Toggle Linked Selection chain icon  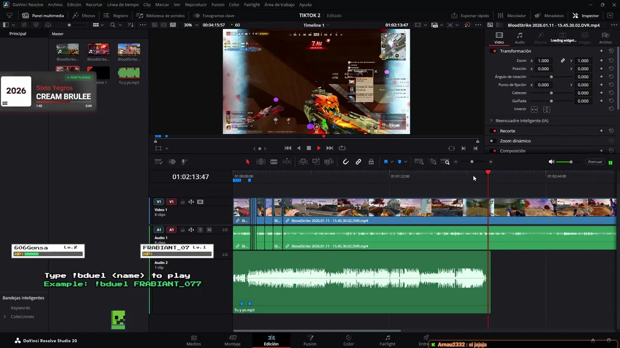[x=358, y=162]
